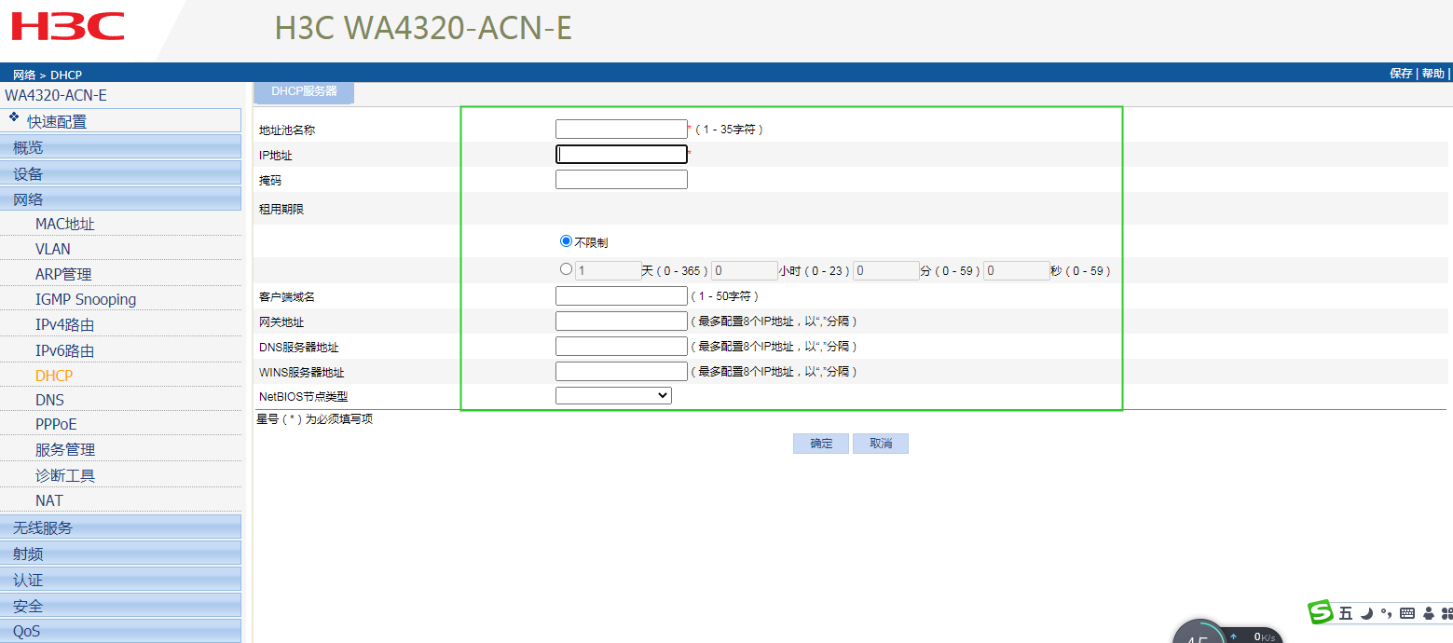1453x643 pixels.
Task: Focus the WINS服务器地址 input field
Action: [x=622, y=372]
